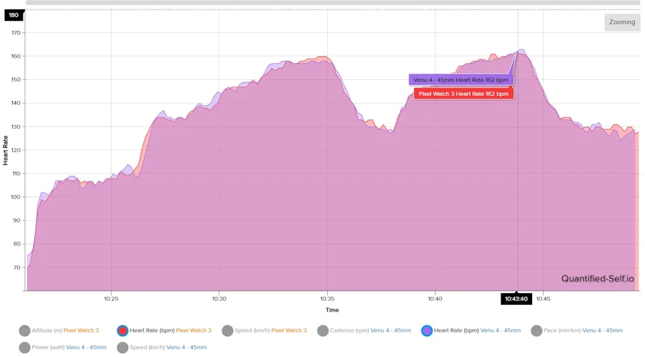Click the red Pixel Watch 3 heart rate tooltip
645x357 pixels.
(463, 94)
